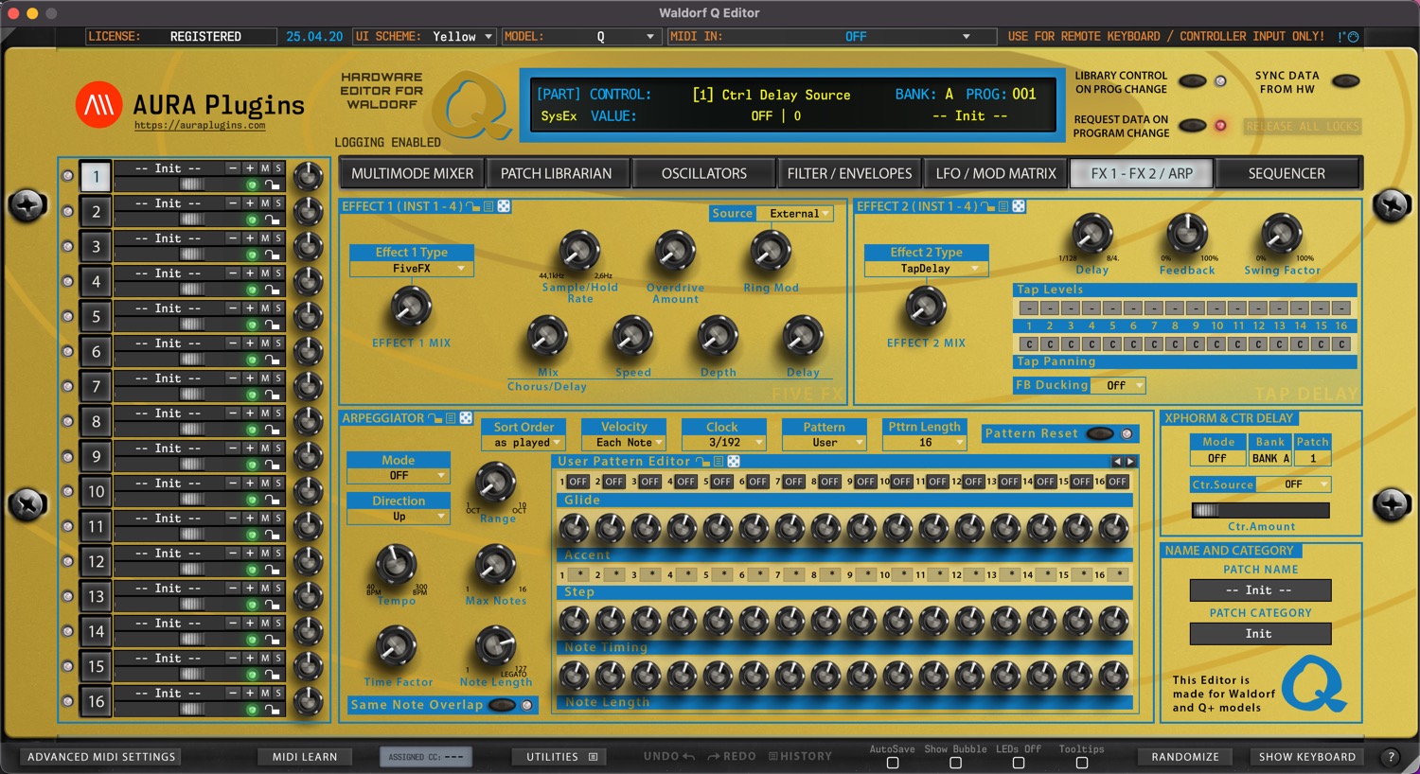Viewport: 1420px width, 774px height.
Task: Click the User Pattern Editor lock icon
Action: 702,462
